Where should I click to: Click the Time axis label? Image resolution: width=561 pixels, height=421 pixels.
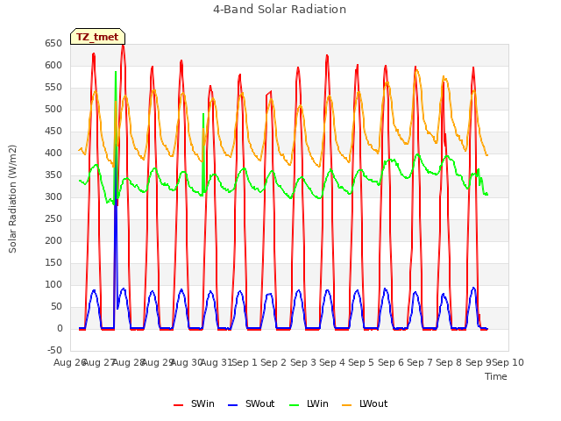[496, 376]
